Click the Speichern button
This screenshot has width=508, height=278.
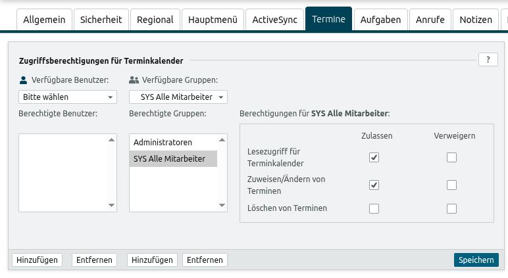point(476,260)
